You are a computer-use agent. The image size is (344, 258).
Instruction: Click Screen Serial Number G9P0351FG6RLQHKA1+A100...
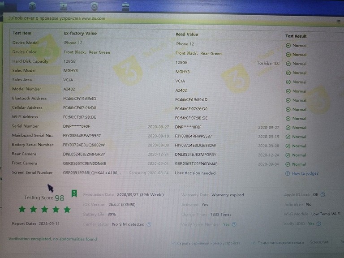pos(92,172)
